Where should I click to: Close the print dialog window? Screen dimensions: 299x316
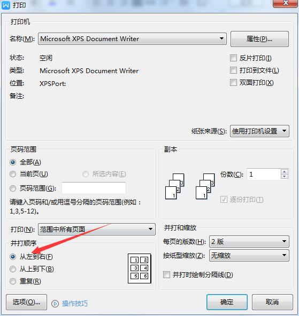(285, 3)
